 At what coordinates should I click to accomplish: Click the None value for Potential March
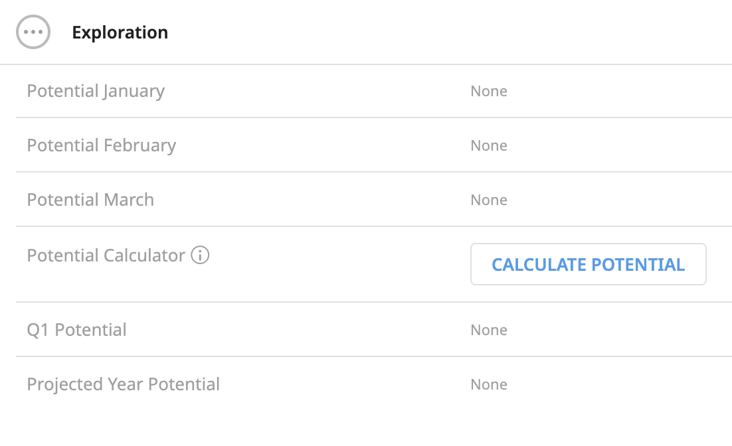coord(489,200)
